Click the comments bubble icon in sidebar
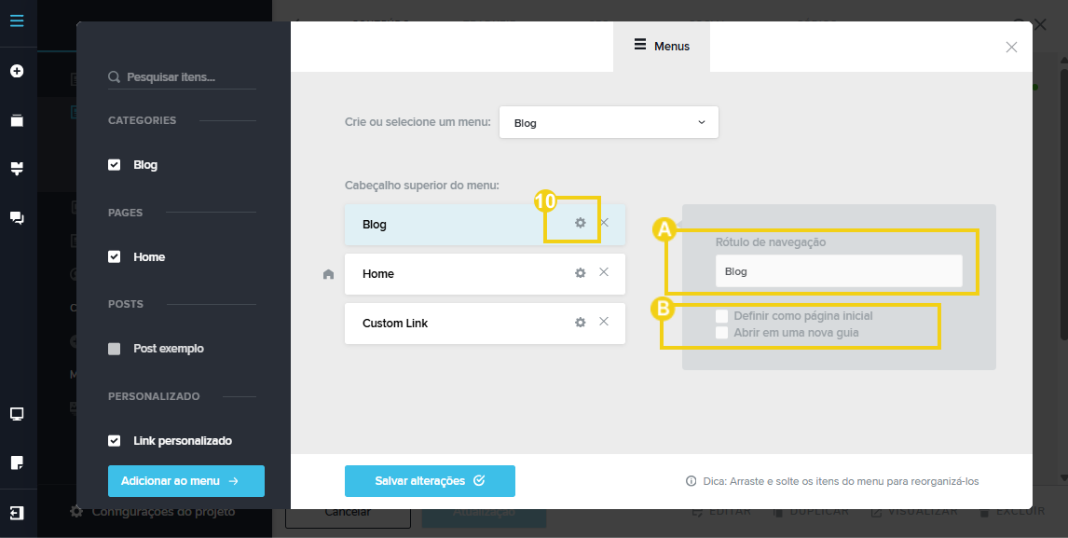1068x538 pixels. [17, 218]
